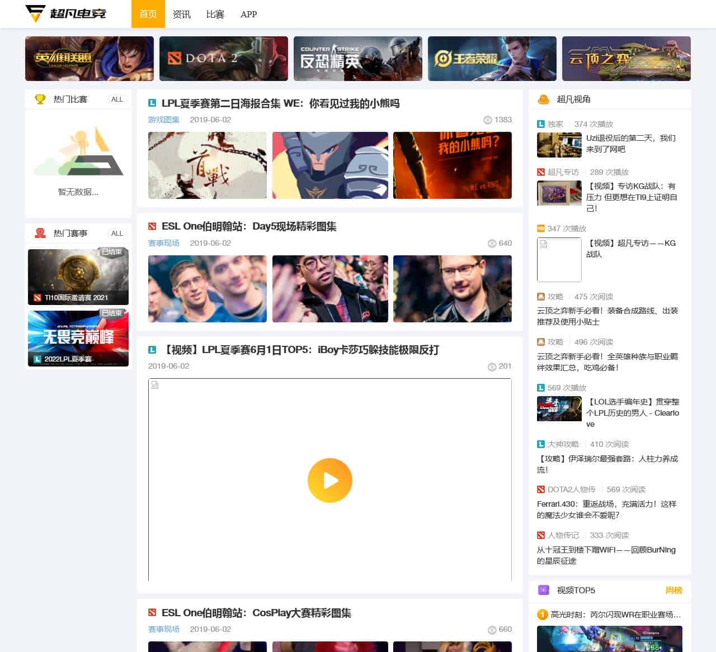
Task: Open 【攻略】伊泽瑞尔最强套路 article
Action: (x=607, y=464)
